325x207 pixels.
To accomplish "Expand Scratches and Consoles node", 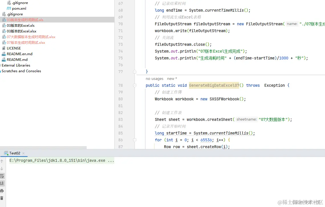I will [x=21, y=71].
